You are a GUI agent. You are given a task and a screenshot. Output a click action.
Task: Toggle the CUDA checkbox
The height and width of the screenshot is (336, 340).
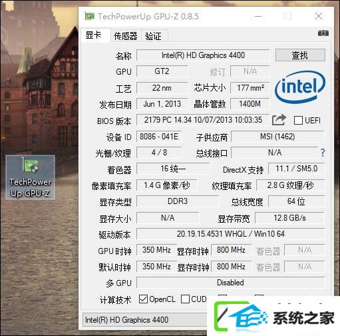185,299
